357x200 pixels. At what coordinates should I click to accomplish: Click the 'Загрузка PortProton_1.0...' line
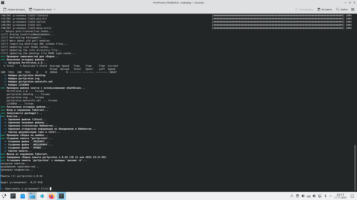25,63
